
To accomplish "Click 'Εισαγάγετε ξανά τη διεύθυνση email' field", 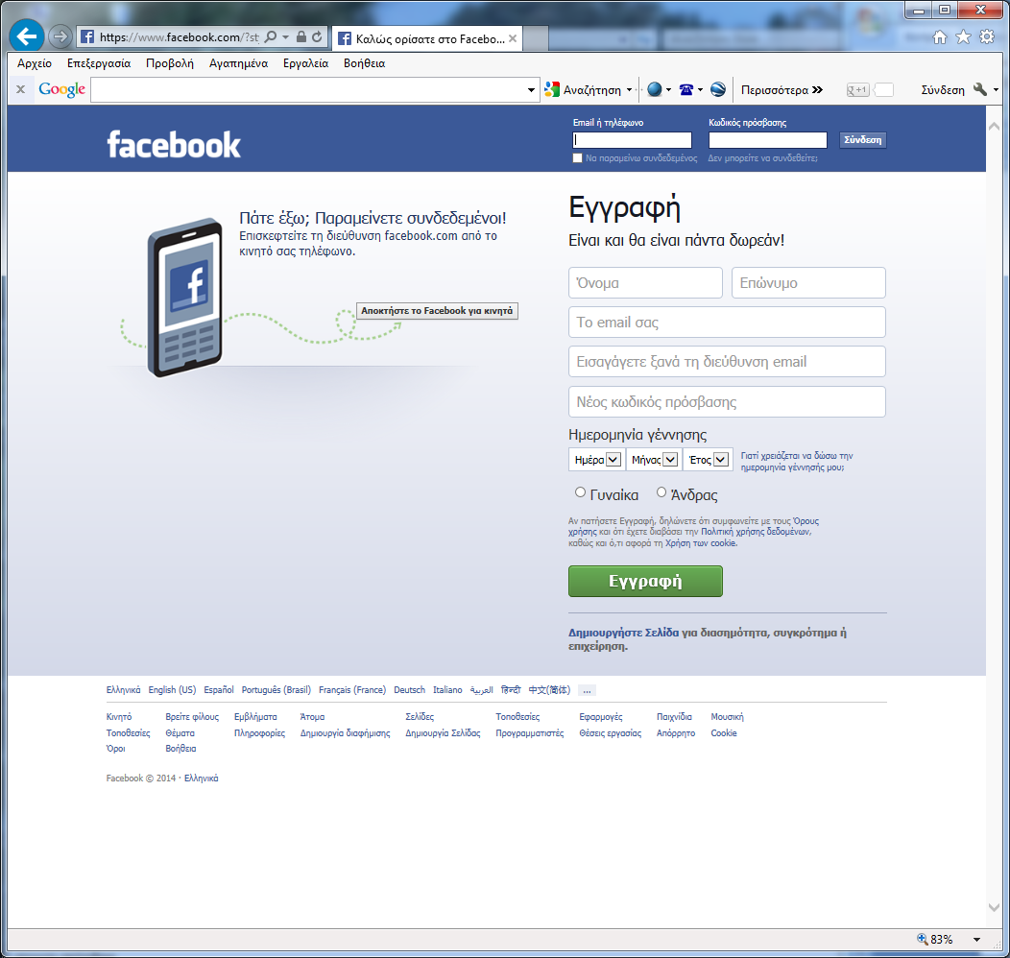I will coord(727,362).
